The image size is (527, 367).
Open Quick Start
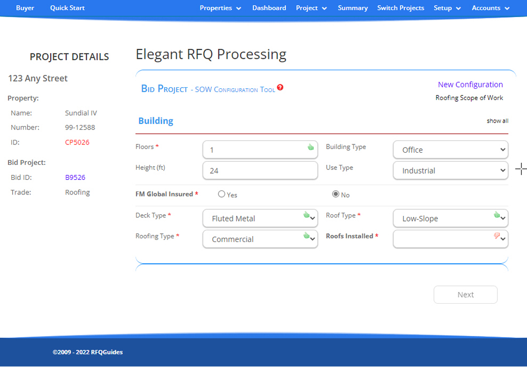click(x=67, y=8)
